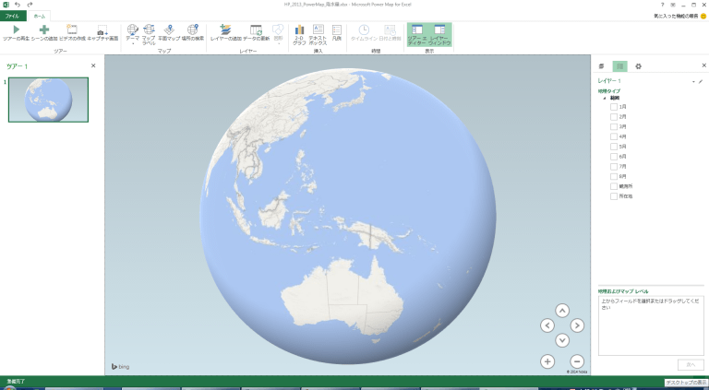Open the テーマ (Themes) dropdown
The width and height of the screenshot is (709, 390).
coord(133,33)
